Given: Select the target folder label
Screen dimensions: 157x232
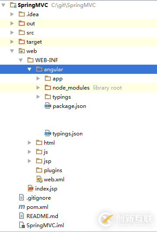Looking at the screenshot, I should click(34, 42).
